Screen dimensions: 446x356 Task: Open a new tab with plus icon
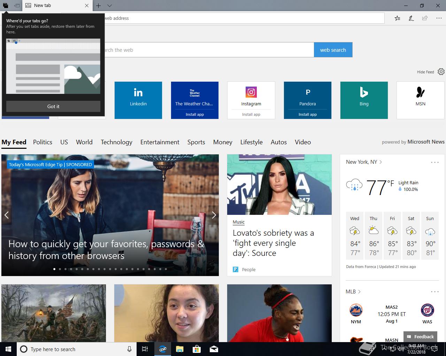[x=99, y=6]
